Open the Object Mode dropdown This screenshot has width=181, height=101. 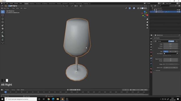click(x=6, y=8)
